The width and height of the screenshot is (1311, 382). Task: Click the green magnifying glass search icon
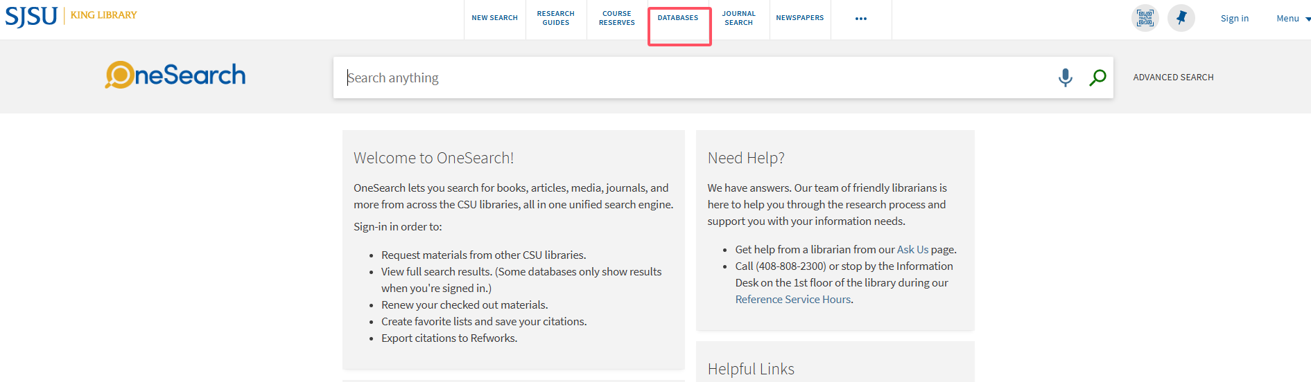(1097, 78)
